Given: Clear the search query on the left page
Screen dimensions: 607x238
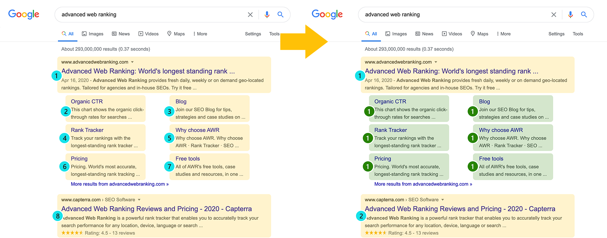Looking at the screenshot, I should tap(250, 15).
